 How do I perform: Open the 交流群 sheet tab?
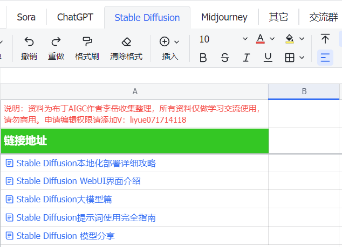click(324, 17)
